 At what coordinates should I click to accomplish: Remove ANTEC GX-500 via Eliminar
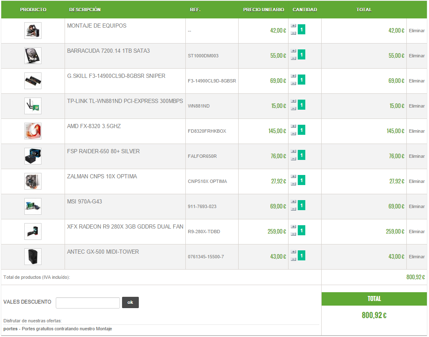coord(417,257)
